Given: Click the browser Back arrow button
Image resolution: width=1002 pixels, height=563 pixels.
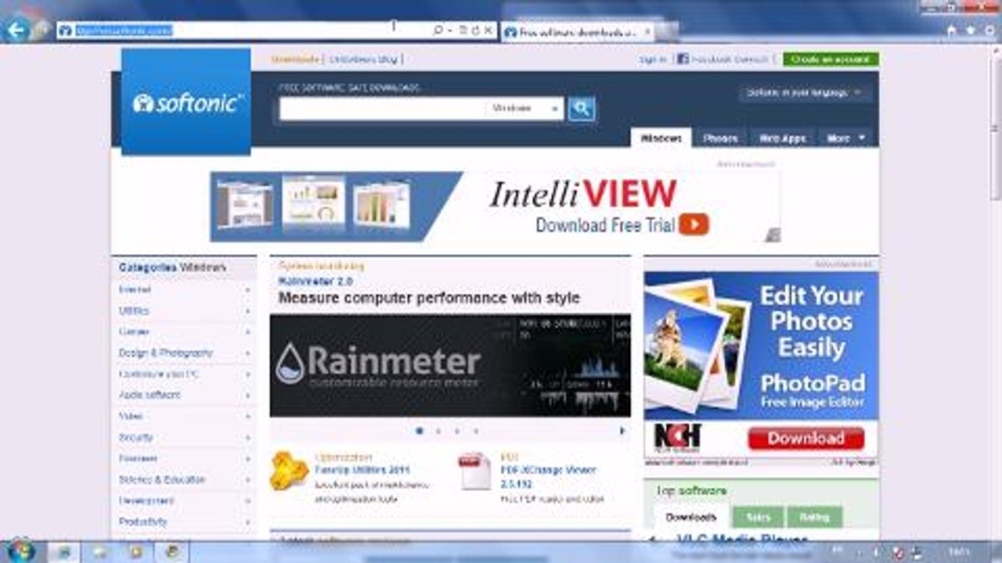Looking at the screenshot, I should 16,30.
